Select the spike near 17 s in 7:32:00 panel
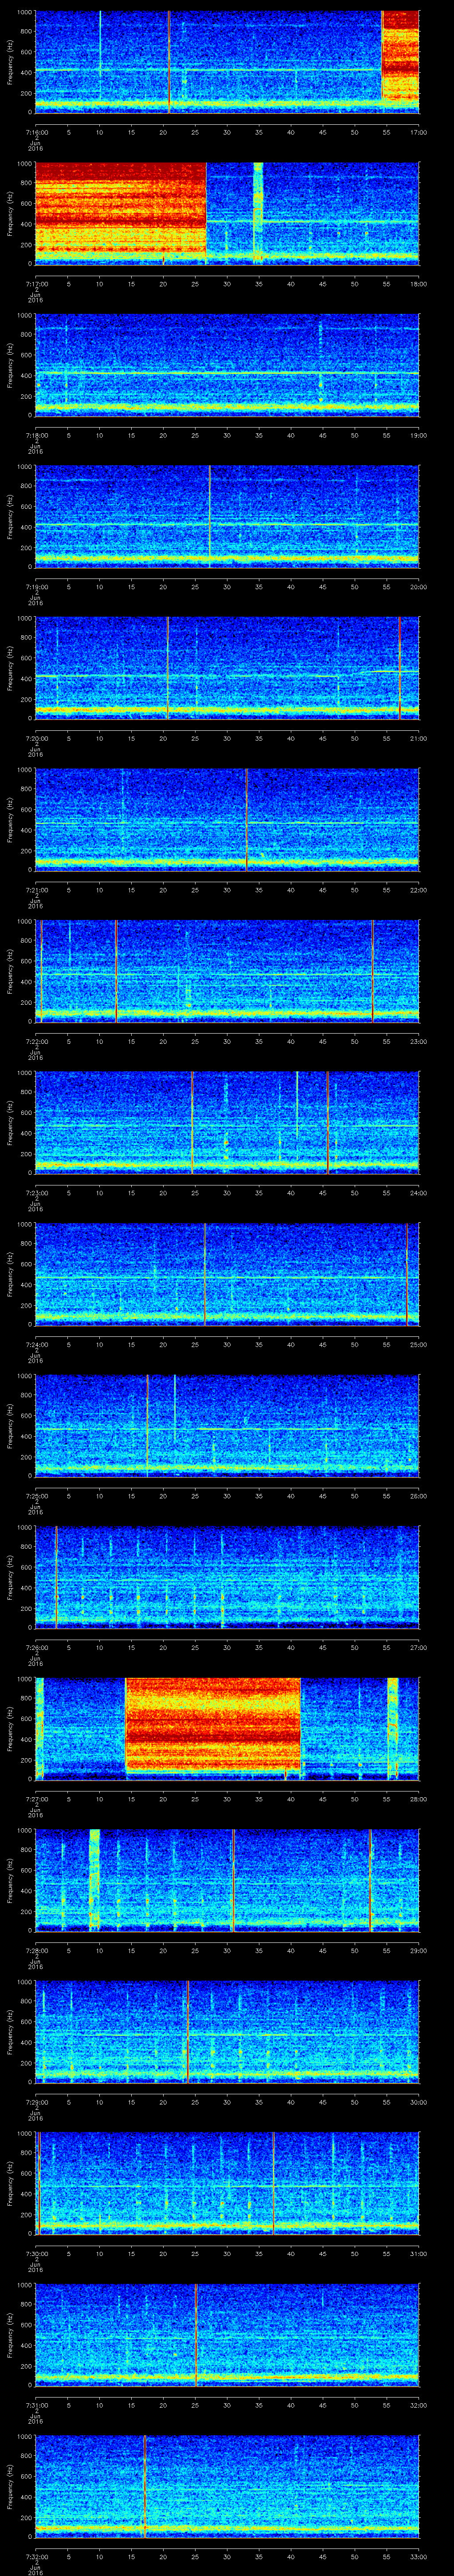 145,2486
